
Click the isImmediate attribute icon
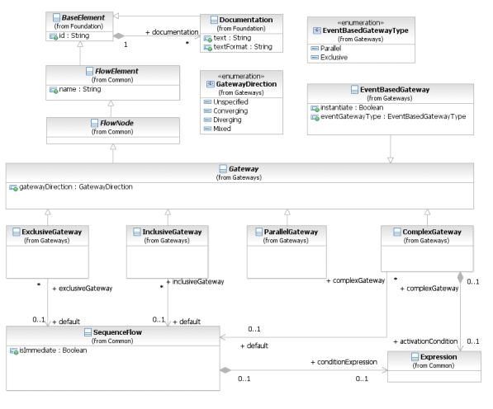(x=14, y=351)
